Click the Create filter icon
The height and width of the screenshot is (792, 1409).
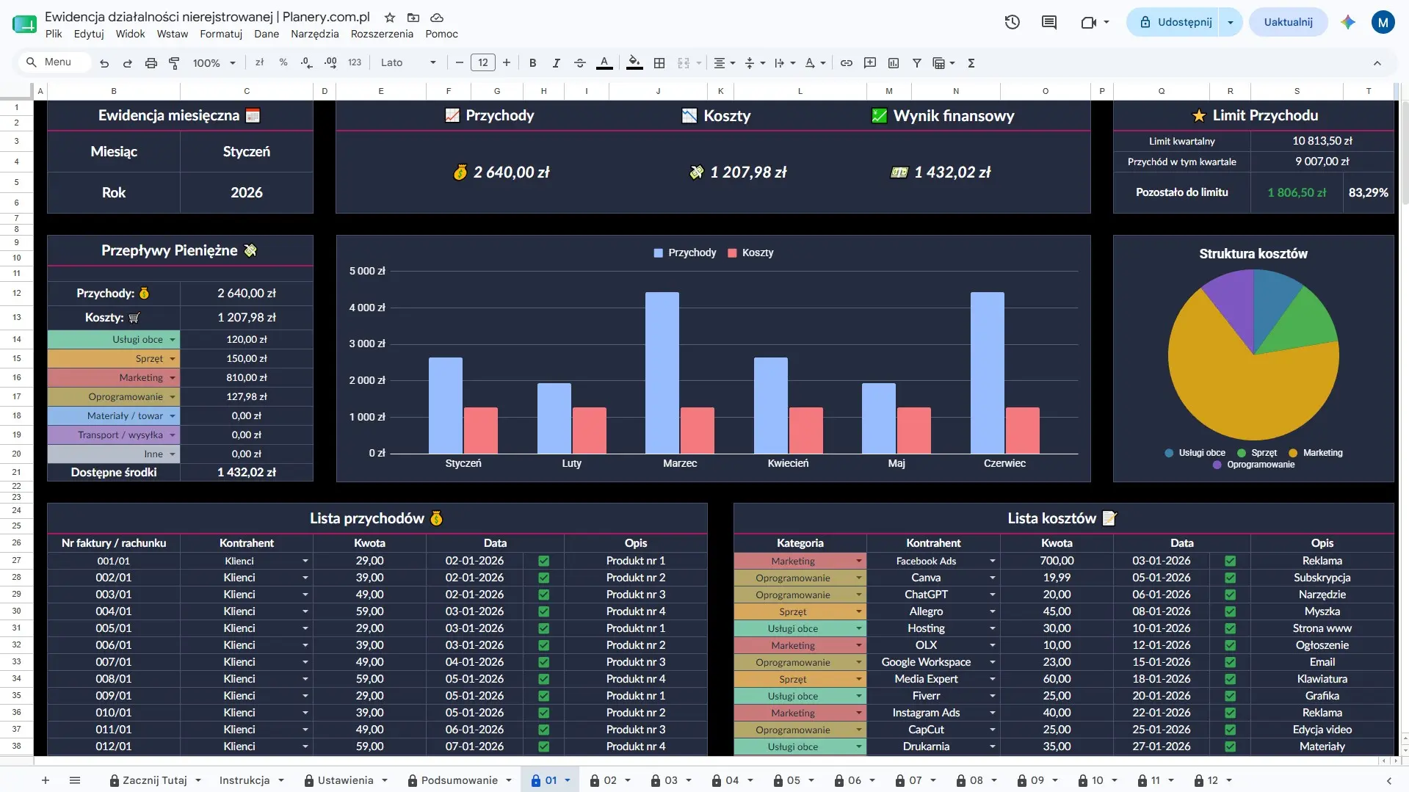click(x=917, y=63)
